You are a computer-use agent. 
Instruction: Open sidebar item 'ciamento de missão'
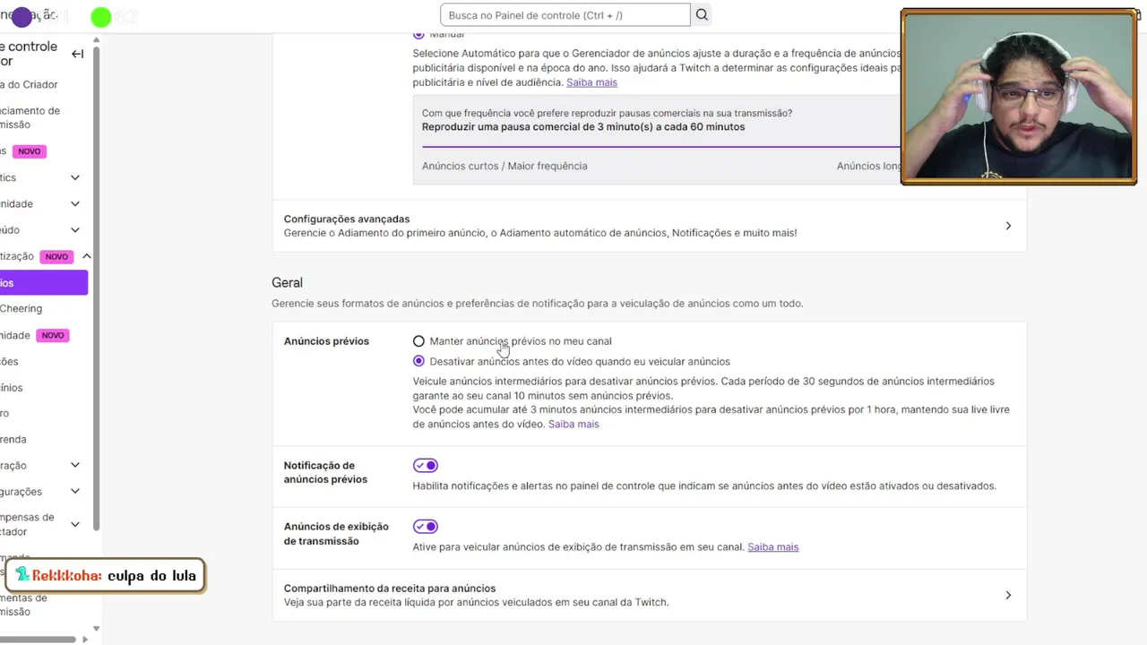30,117
